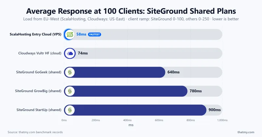Select the SiteGround GrowBig 780ms bar
Image resolution: width=262 pixels, height=137 pixels.
[126, 91]
